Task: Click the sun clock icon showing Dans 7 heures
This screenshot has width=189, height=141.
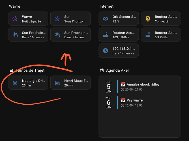Action: point(57,35)
